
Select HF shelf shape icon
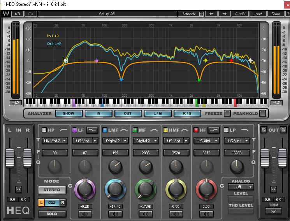click(x=214, y=130)
